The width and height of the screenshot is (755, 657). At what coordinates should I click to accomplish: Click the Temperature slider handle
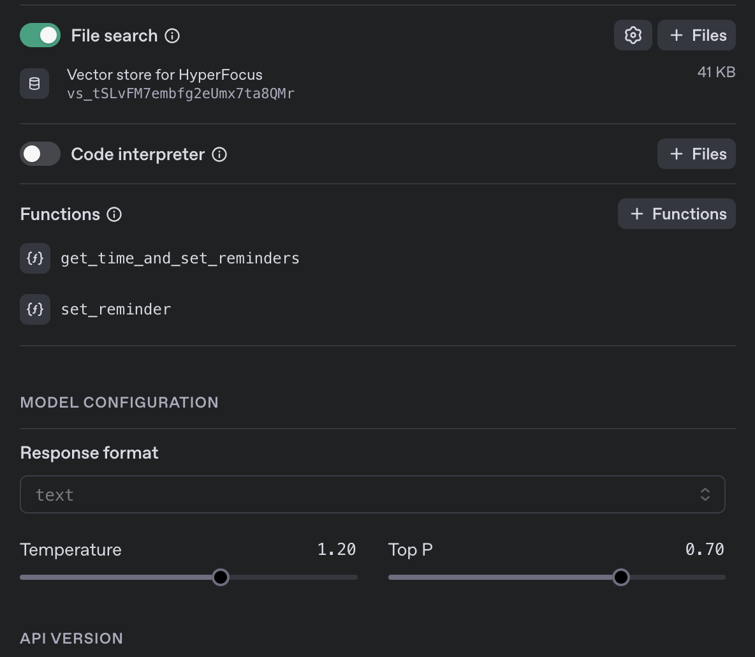[x=221, y=577]
